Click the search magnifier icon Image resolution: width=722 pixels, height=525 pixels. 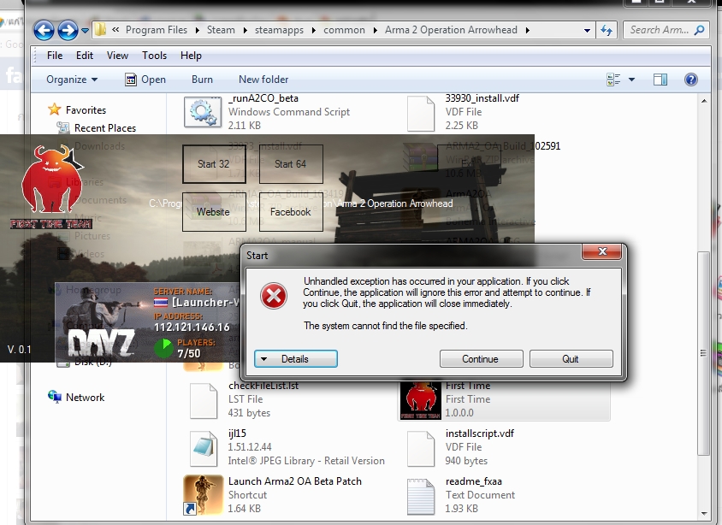(699, 30)
